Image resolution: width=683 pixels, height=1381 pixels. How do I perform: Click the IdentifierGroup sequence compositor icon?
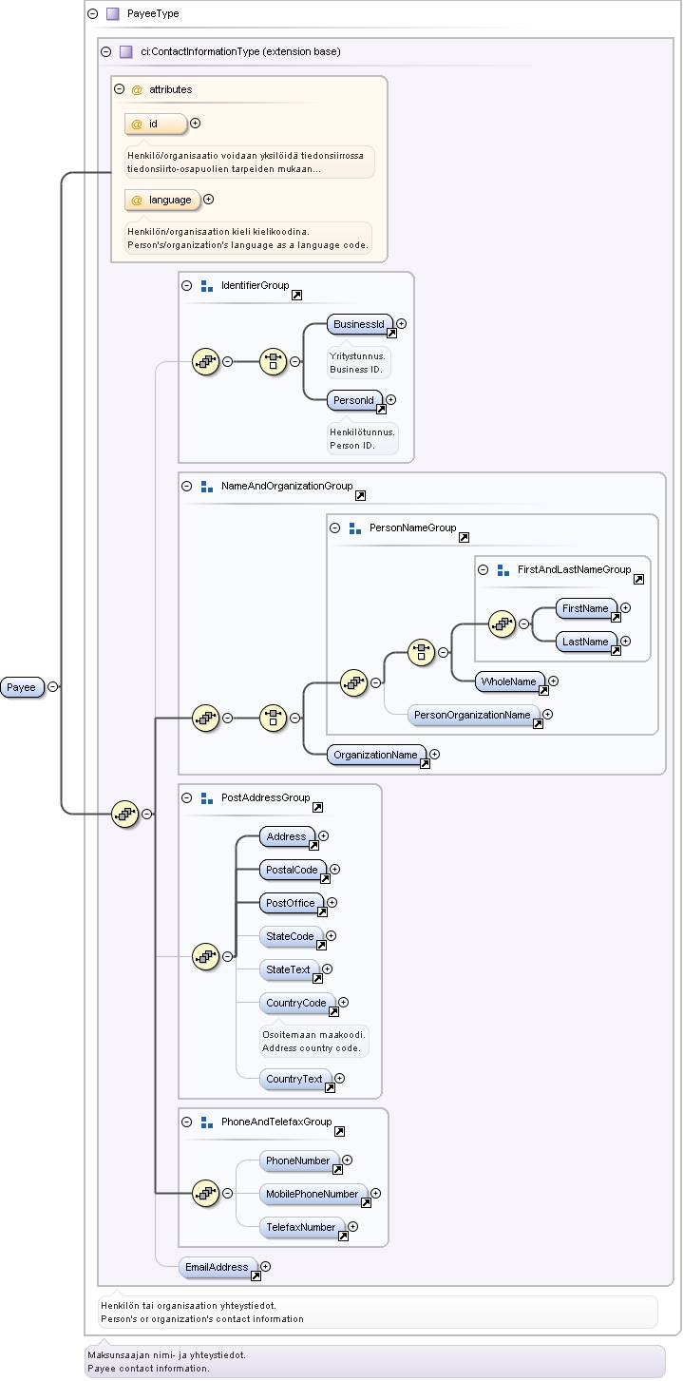(206, 361)
